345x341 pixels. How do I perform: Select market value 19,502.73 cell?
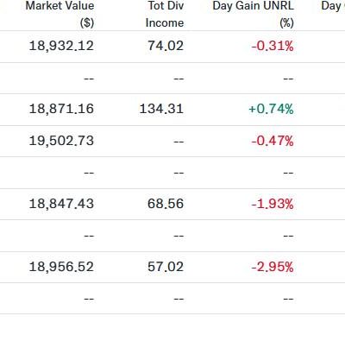click(x=61, y=141)
